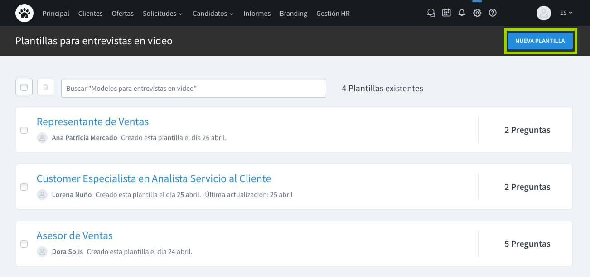
Task: Toggle the select-all templates checkbox
Action: (x=24, y=87)
